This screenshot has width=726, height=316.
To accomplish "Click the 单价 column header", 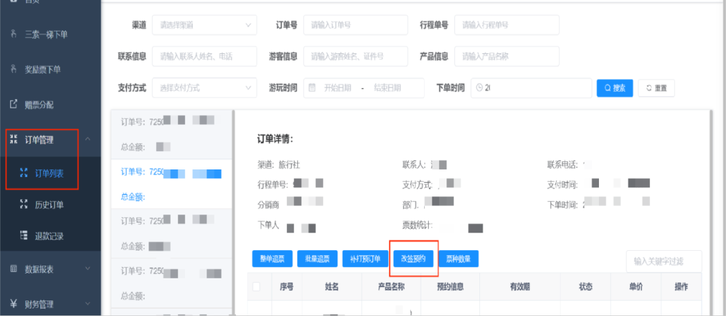I will 636,287.
